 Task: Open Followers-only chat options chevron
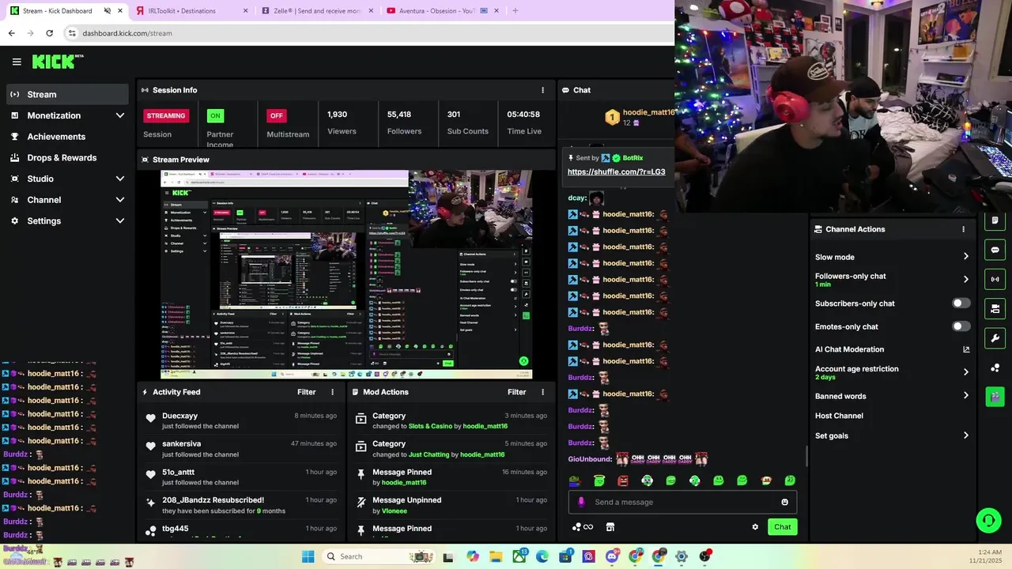[x=965, y=280]
